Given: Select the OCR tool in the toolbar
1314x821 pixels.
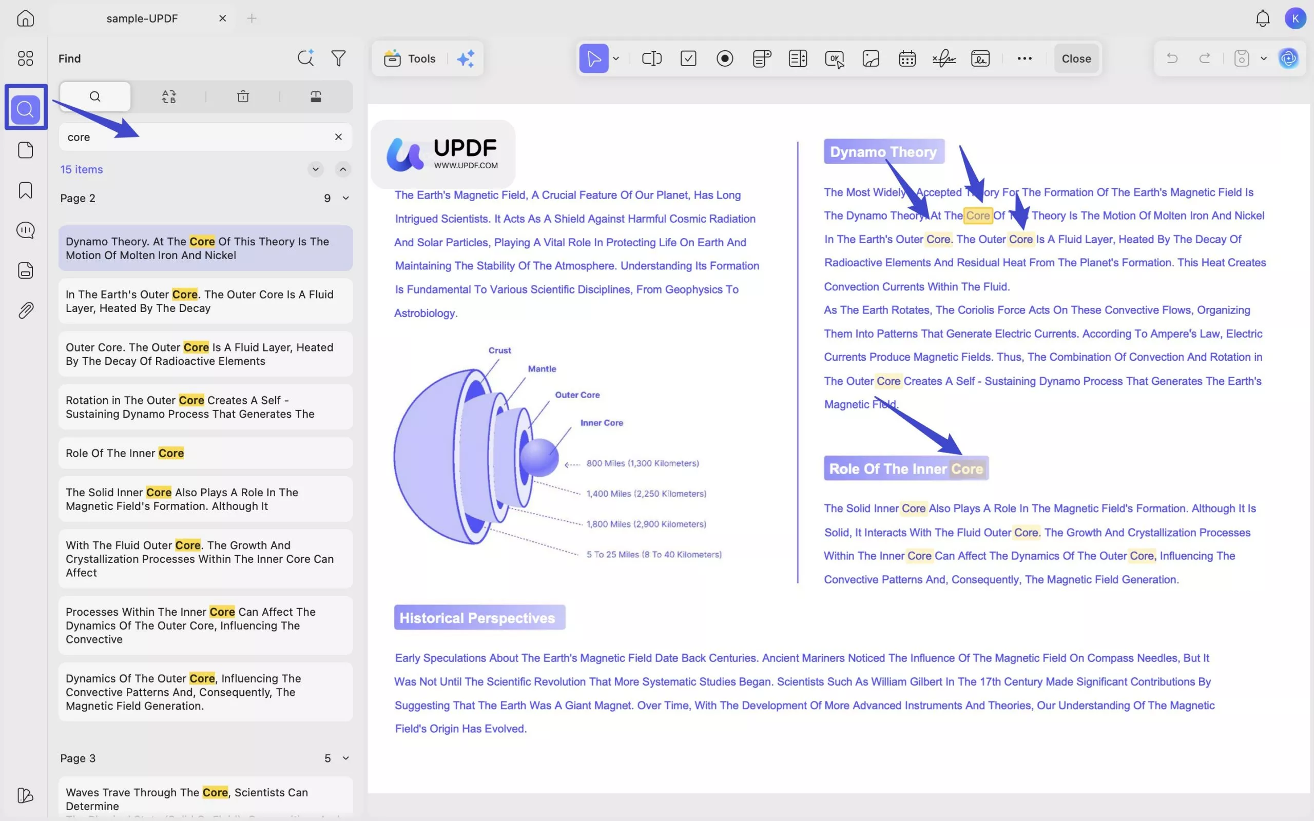Looking at the screenshot, I should tap(834, 58).
